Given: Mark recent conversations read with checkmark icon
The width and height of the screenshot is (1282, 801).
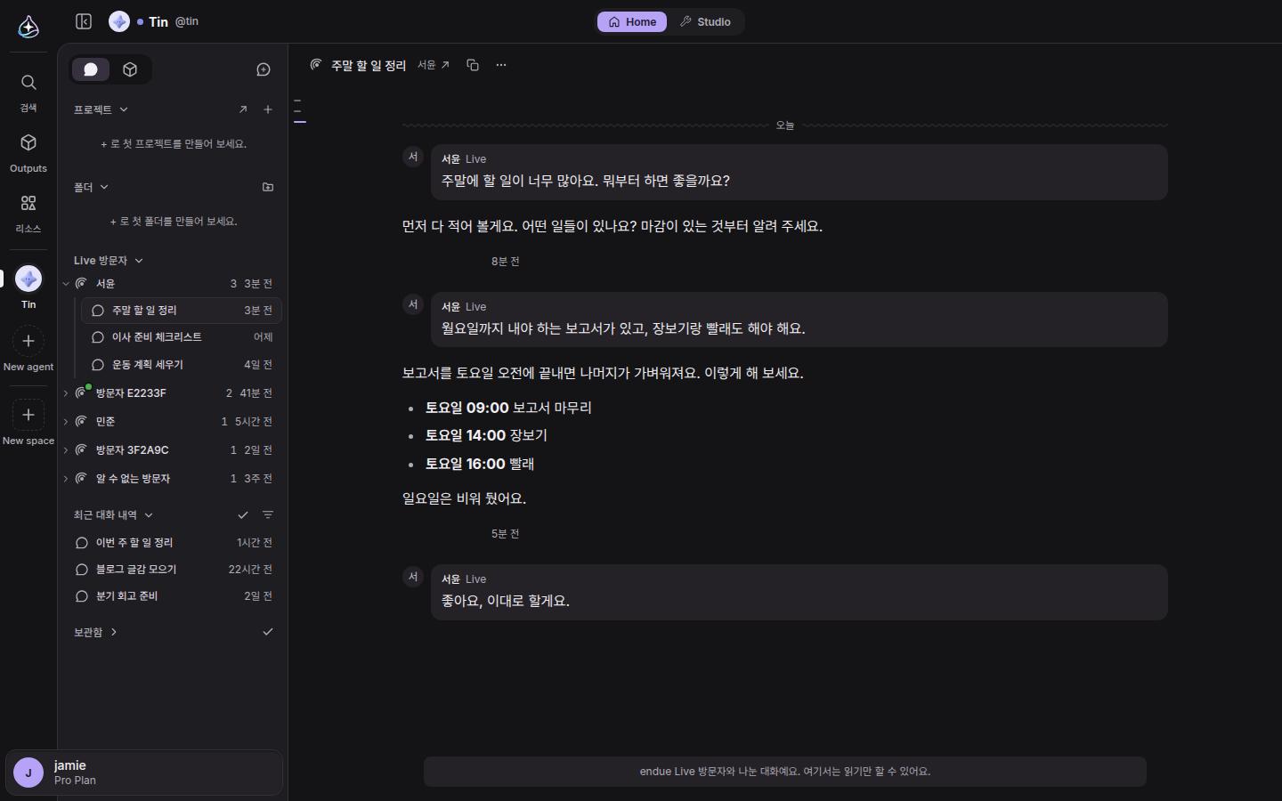Looking at the screenshot, I should pos(243,514).
